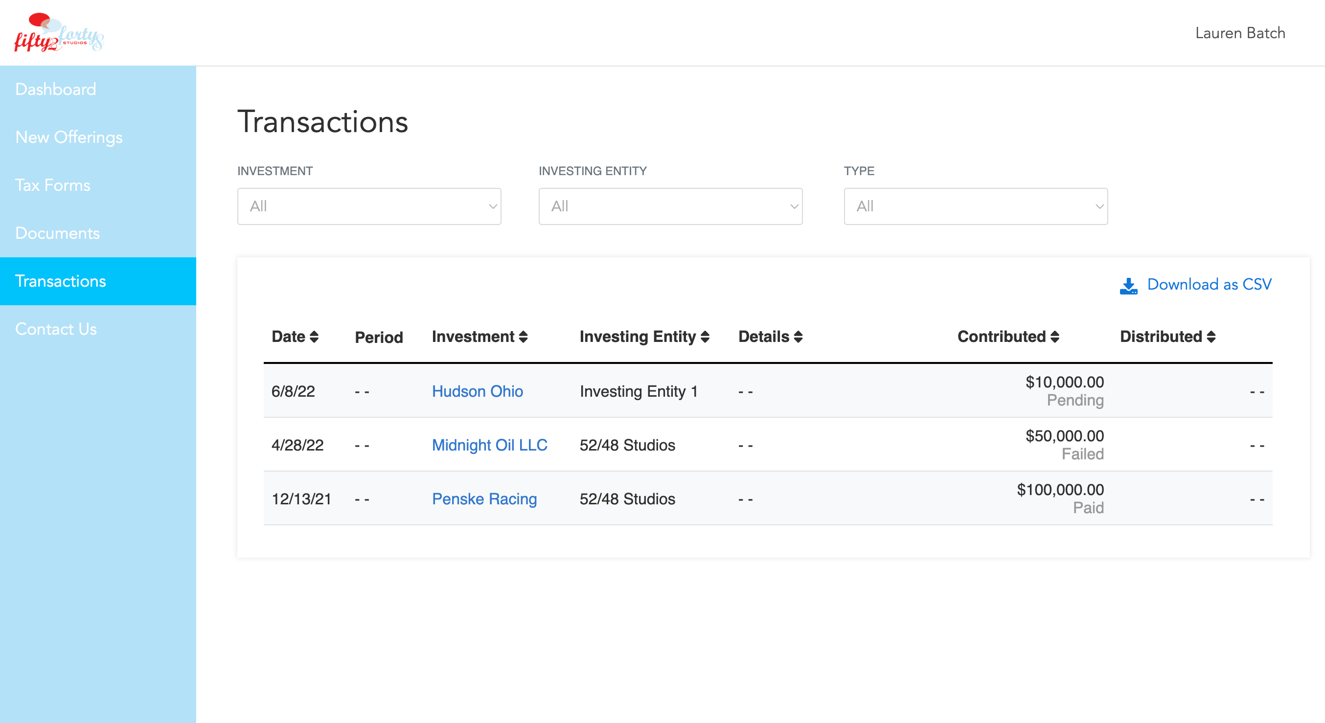Viewport: 1325px width, 723px height.
Task: Click Download as CSV link
Action: tap(1209, 284)
